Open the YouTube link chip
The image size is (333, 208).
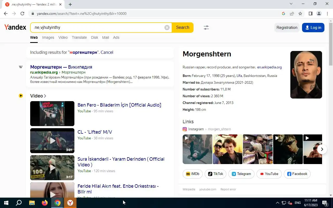point(269,174)
